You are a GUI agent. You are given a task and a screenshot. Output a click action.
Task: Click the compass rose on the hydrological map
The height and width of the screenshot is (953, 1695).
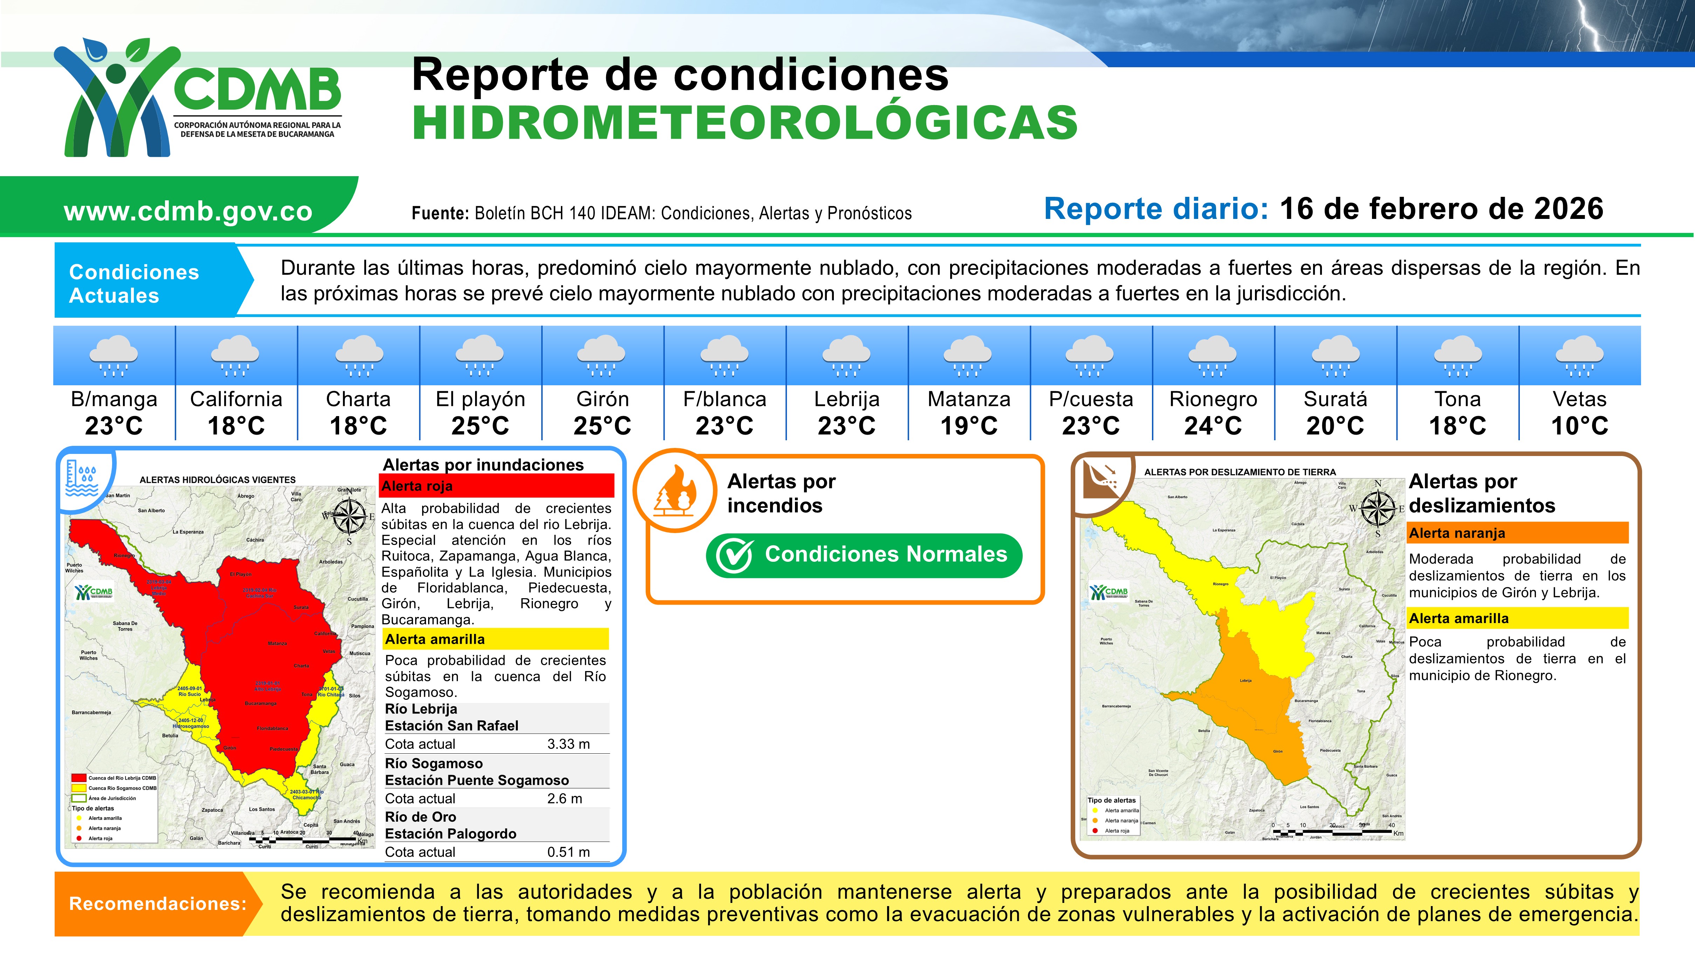pos(349,516)
